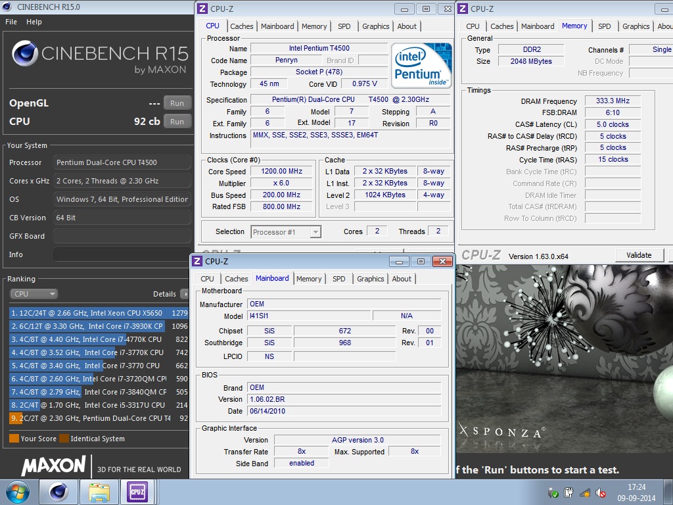Select ranking row Pentium Dual-Core T4
The height and width of the screenshot is (505, 673).
[99, 418]
